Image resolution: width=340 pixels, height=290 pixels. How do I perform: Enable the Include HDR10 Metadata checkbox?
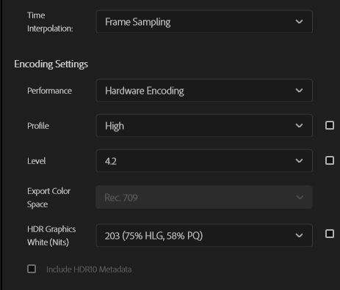[32, 269]
